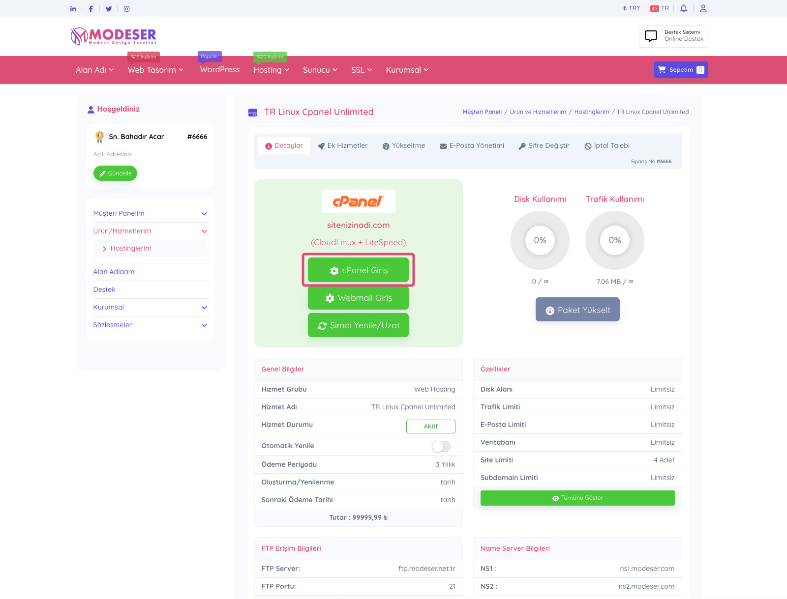This screenshot has width=787, height=599.
Task: Expand the SSL dropdown
Action: (x=362, y=70)
